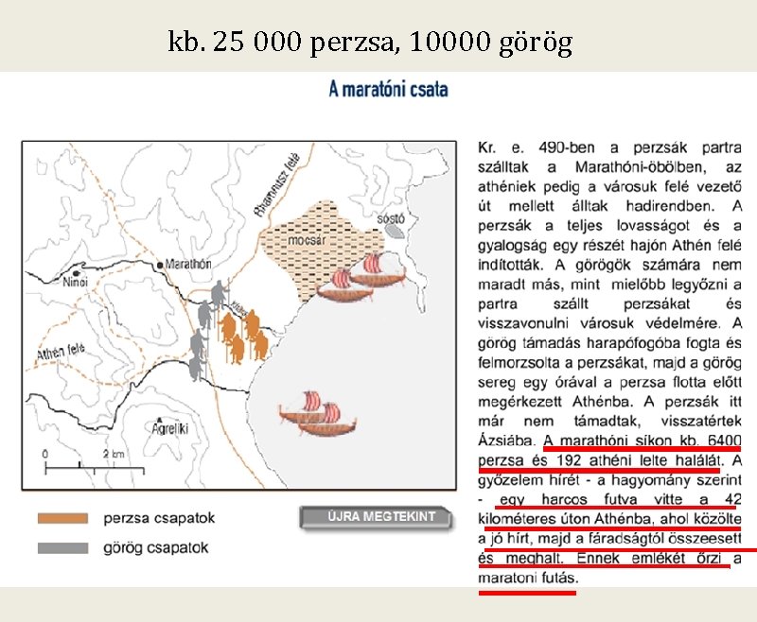Click the Marathón town dot marker
The image size is (757, 622).
[x=160, y=266]
